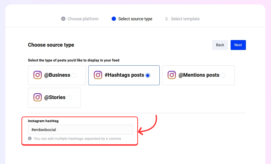Viewport: 271px width, 164px height.
Task: Click the blue dot step indicator
Action: [x=114, y=19]
